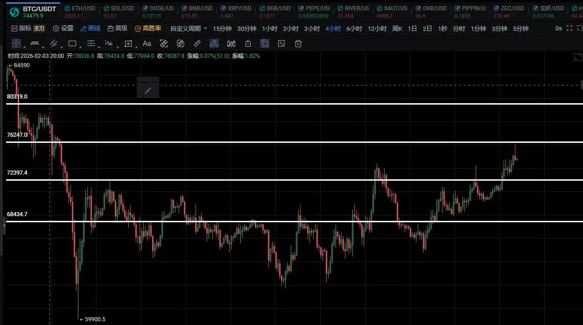Delete drawings with the trash icon
This screenshot has height=325, width=583.
click(298, 43)
